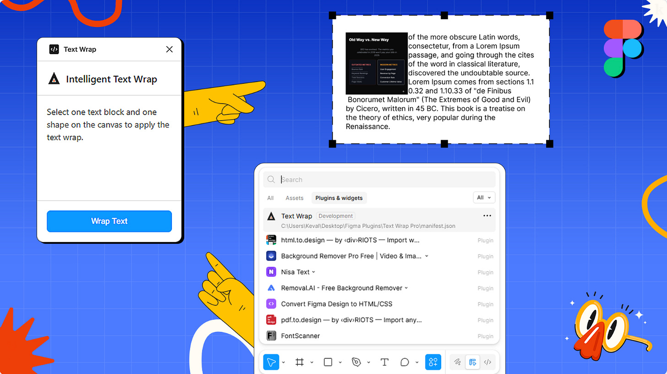Viewport: 667px width, 374px height.
Task: Click the bottom-right selection handle
Action: click(550, 144)
